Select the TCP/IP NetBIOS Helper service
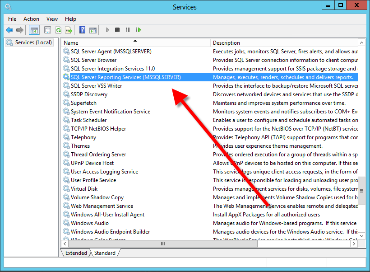Image resolution: width=370 pixels, height=272 pixels. click(98, 129)
